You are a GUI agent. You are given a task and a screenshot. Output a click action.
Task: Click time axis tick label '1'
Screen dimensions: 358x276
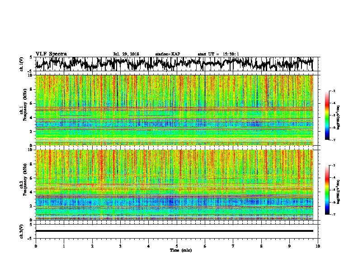click(x=64, y=246)
